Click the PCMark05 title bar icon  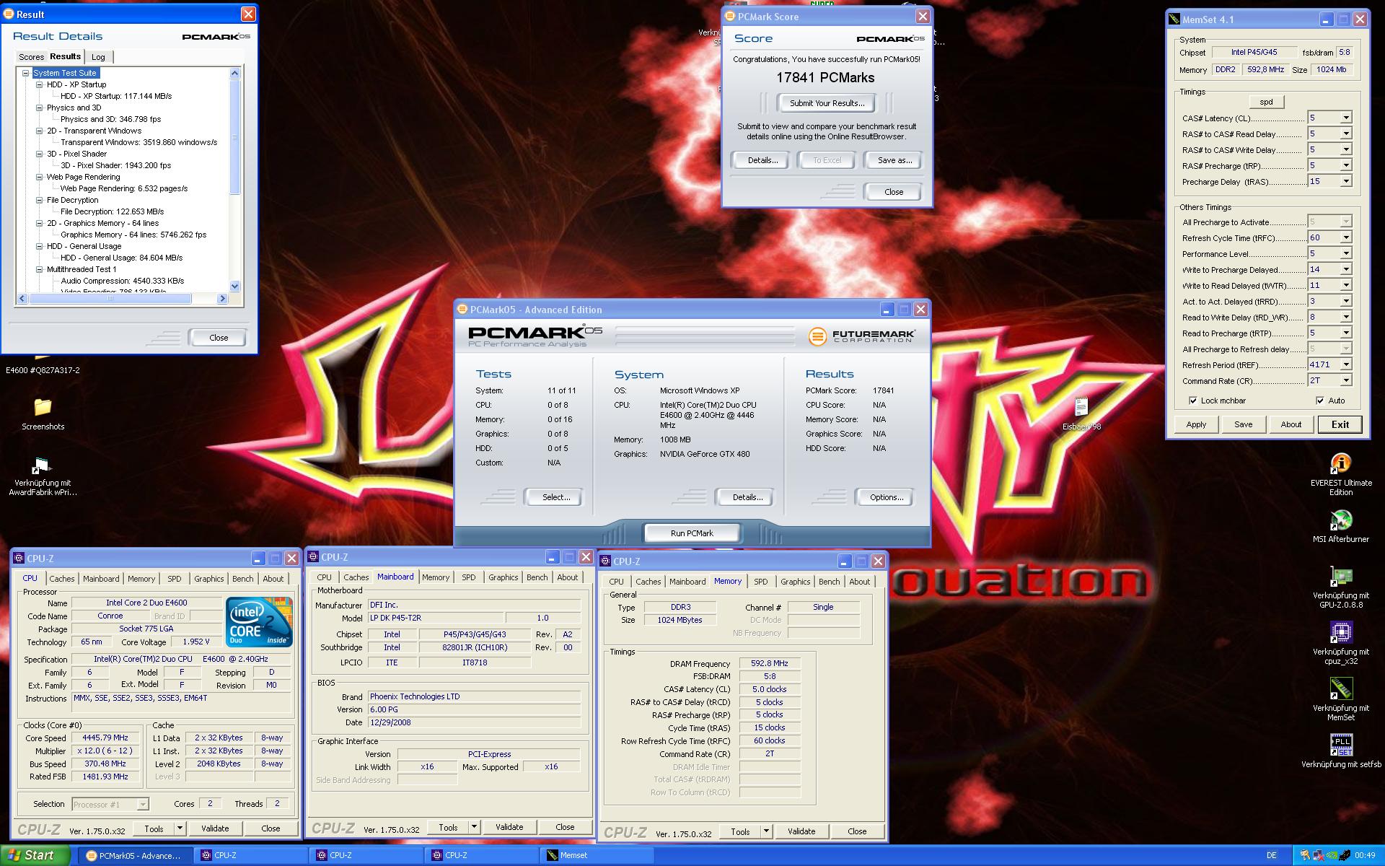click(x=462, y=310)
